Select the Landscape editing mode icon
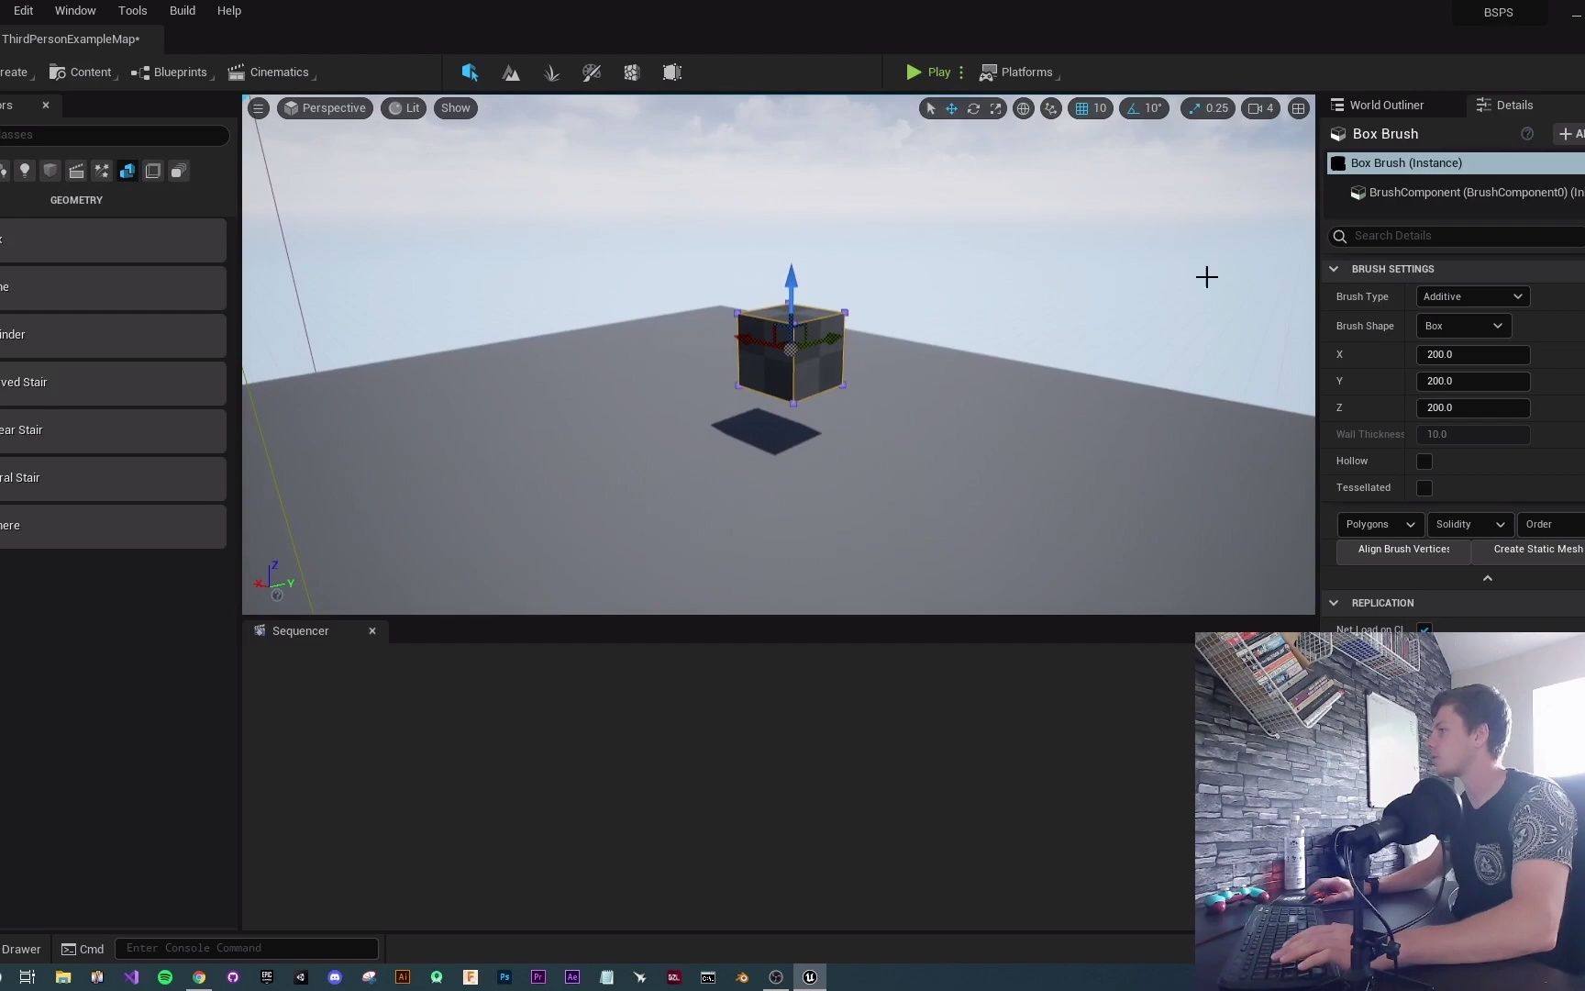 511,72
